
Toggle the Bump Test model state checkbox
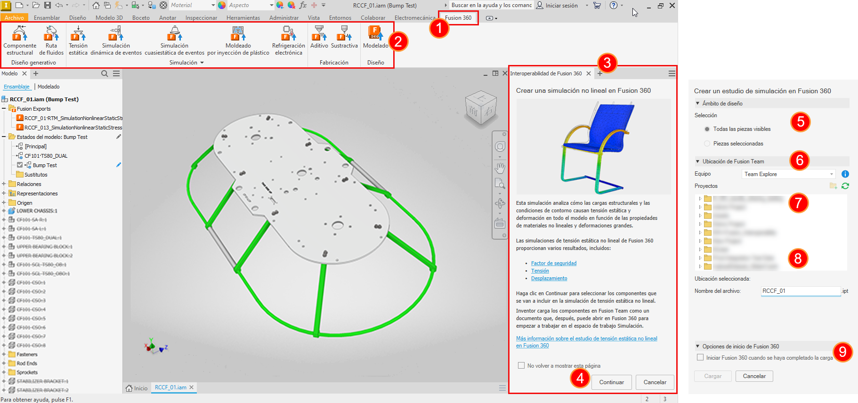[x=20, y=165]
